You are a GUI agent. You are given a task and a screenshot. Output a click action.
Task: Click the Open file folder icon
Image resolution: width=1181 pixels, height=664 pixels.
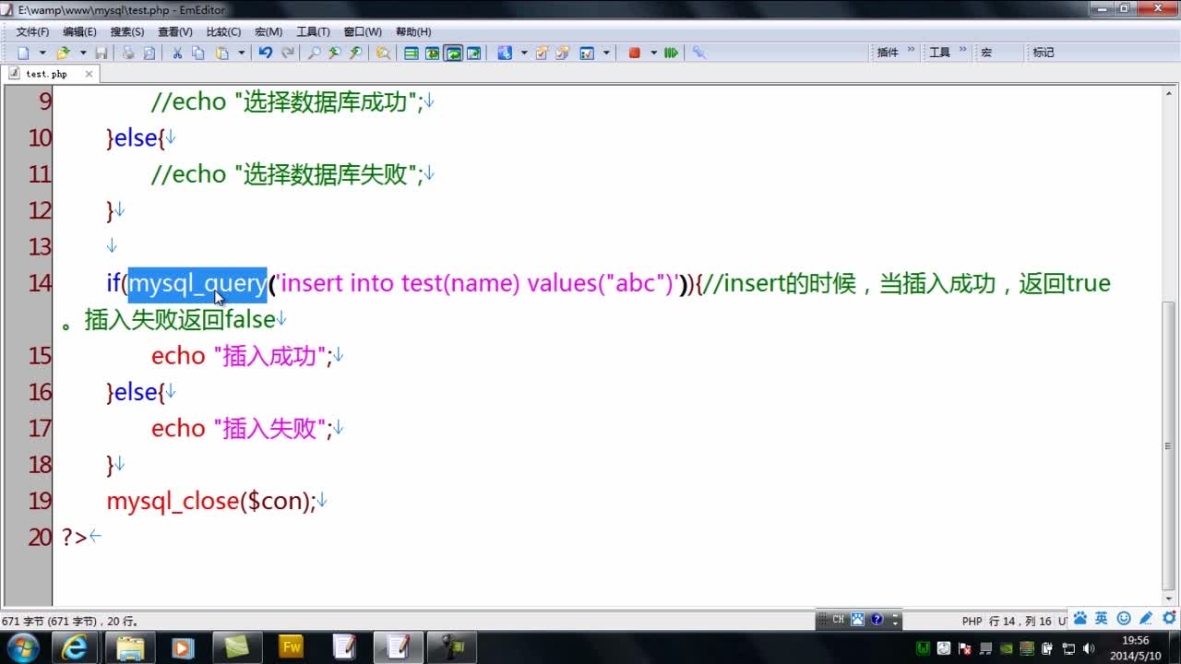[x=63, y=53]
